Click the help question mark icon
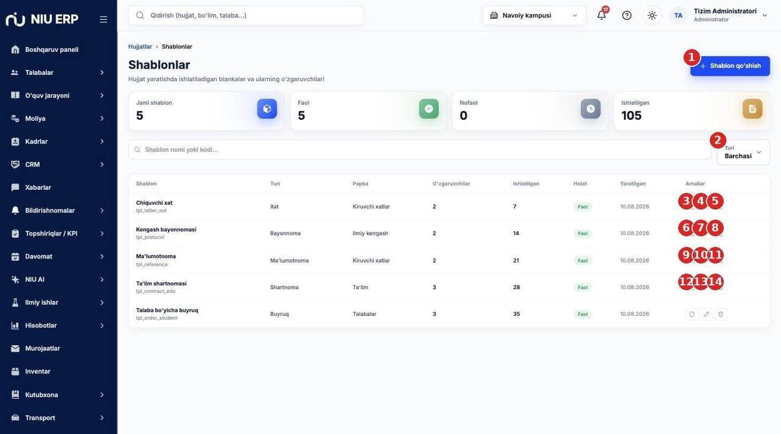Viewport: 781px width, 434px height. pyautogui.click(x=627, y=15)
